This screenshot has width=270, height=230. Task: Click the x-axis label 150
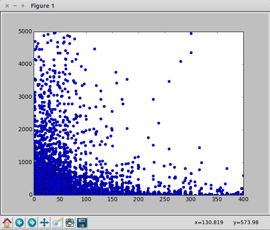coord(112,200)
